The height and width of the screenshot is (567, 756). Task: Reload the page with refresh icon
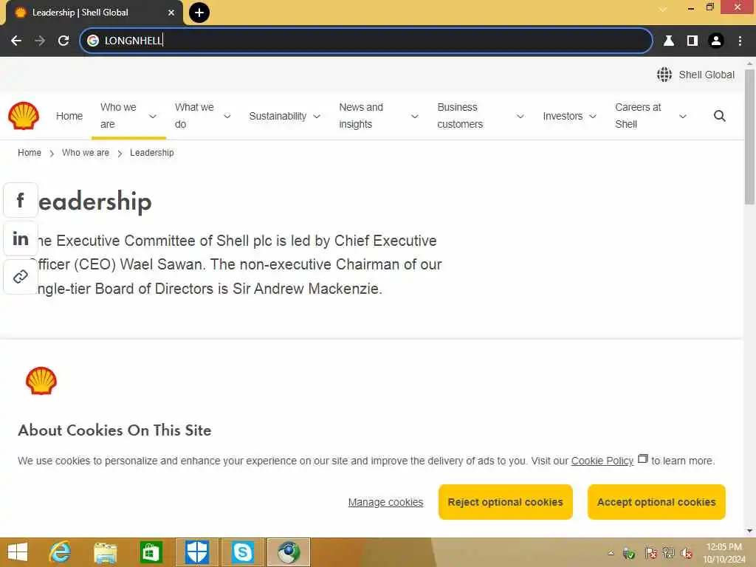(63, 41)
